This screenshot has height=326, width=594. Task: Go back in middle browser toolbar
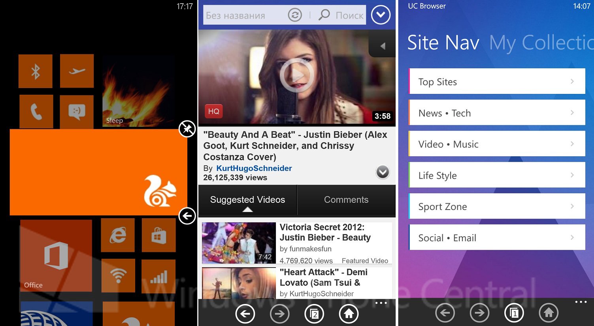coord(245,314)
